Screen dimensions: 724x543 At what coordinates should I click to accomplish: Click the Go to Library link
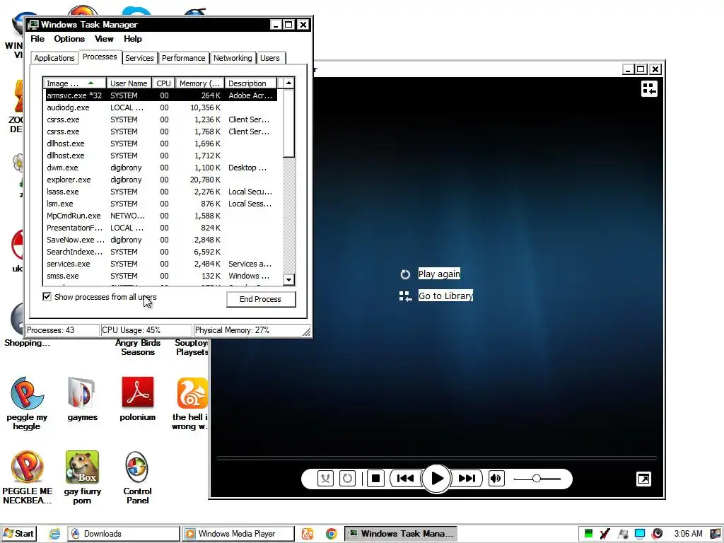(x=445, y=296)
